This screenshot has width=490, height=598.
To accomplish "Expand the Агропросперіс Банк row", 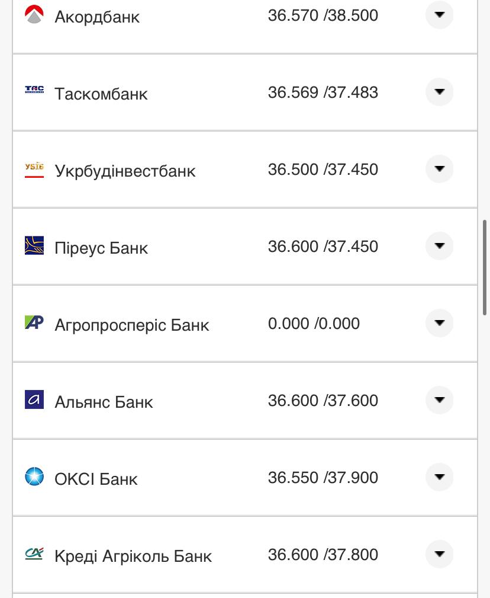I will [439, 323].
